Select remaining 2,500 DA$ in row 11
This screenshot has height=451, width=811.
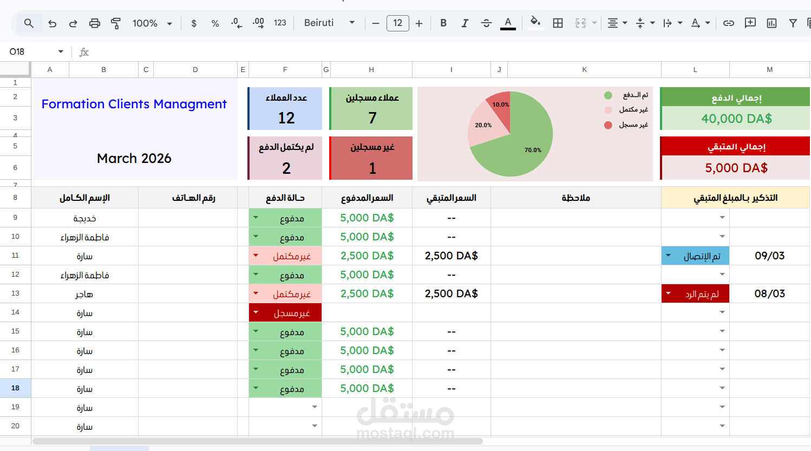[452, 256]
